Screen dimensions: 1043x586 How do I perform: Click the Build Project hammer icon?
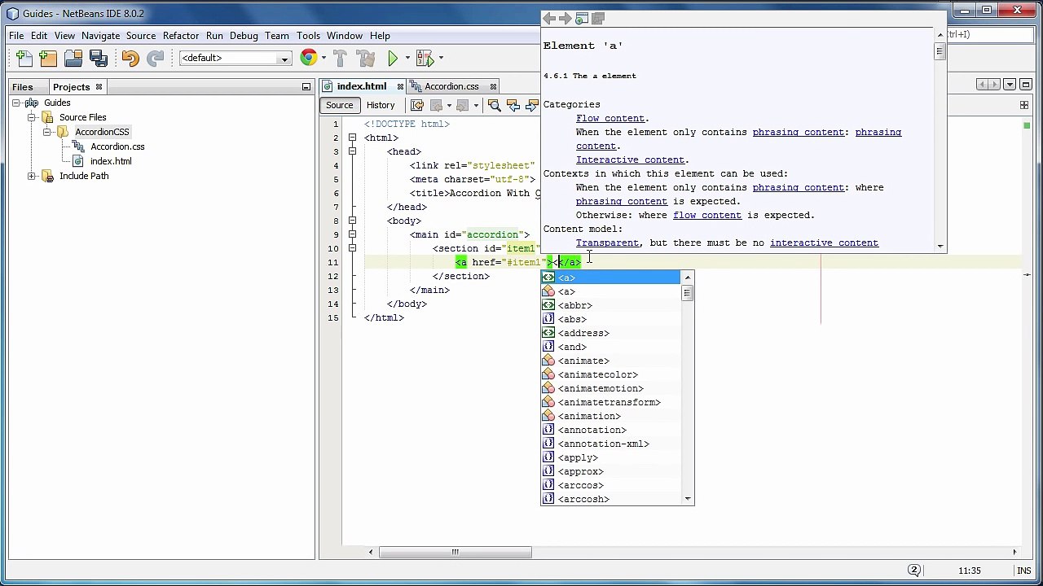point(340,58)
